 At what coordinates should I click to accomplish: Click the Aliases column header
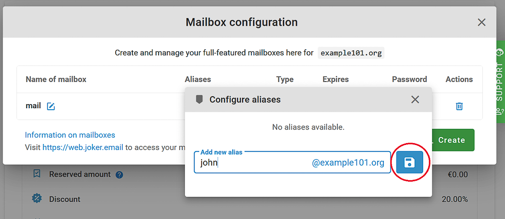coord(198,79)
